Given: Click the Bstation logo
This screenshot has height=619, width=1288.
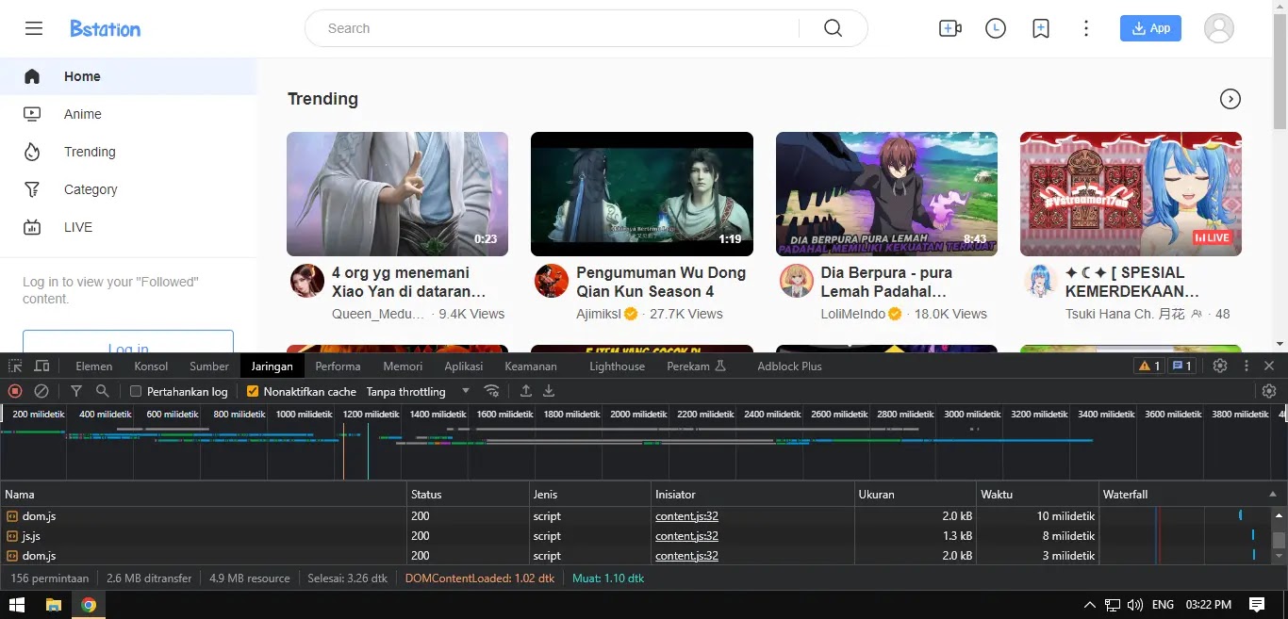Looking at the screenshot, I should tap(106, 28).
